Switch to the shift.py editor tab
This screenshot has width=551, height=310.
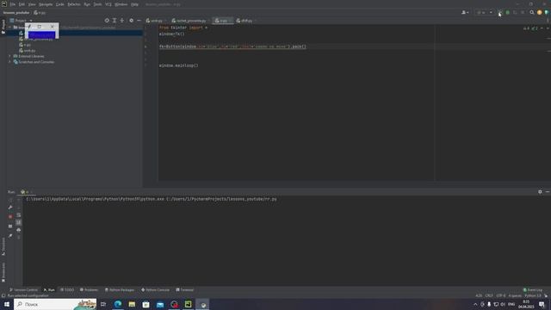(245, 21)
